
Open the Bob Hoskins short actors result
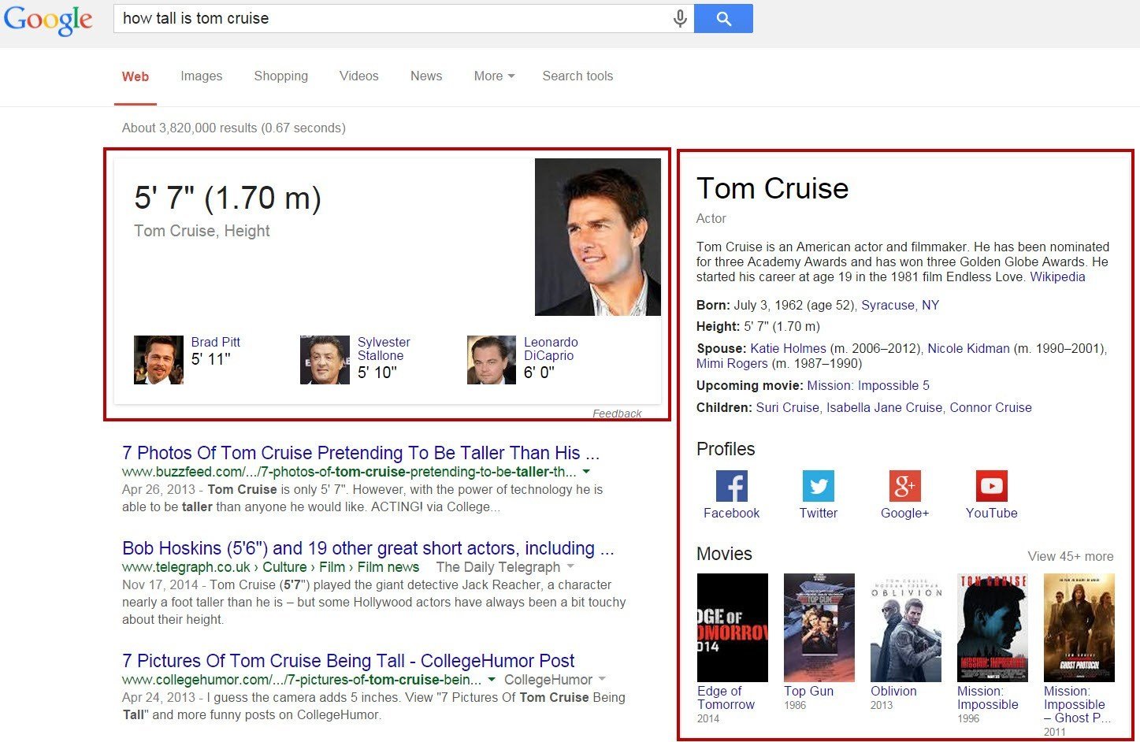pyautogui.click(x=368, y=548)
